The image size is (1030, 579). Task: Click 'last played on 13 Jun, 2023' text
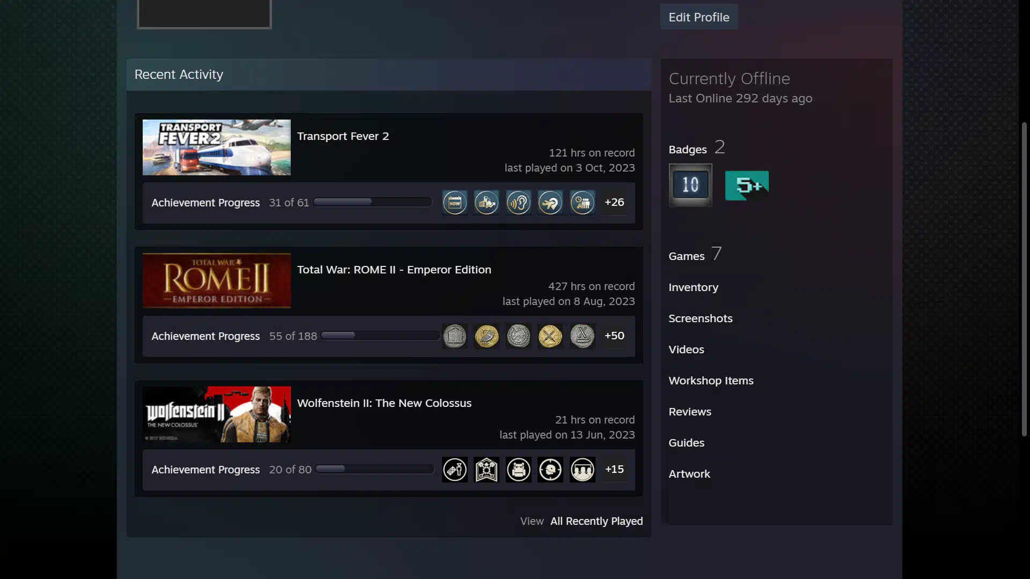click(x=567, y=435)
